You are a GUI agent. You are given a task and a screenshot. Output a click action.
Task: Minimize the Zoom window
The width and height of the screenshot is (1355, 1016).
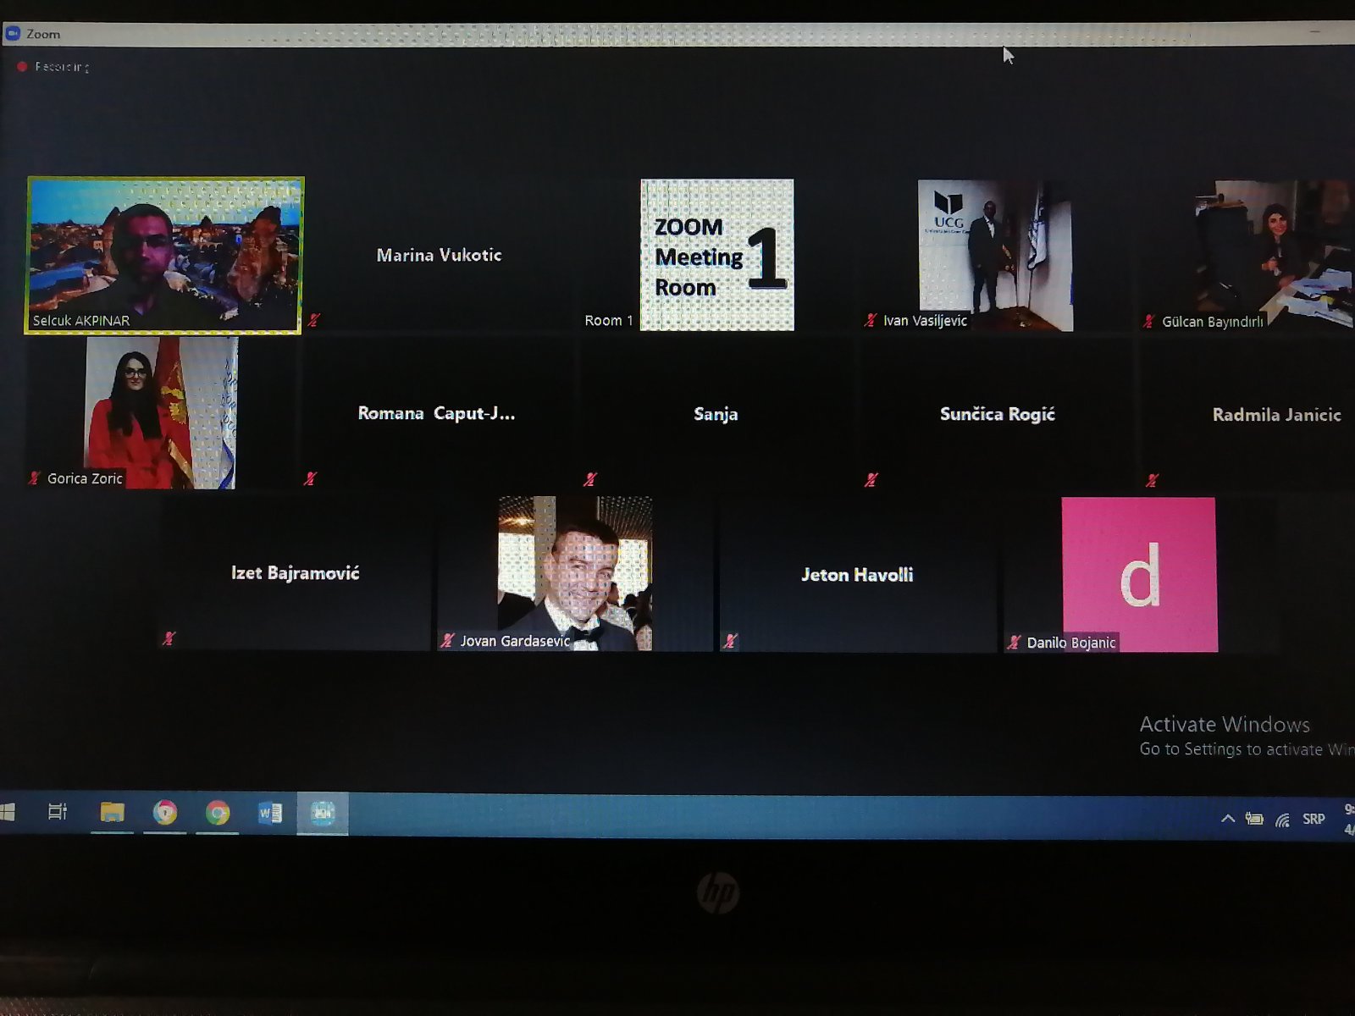1315,30
